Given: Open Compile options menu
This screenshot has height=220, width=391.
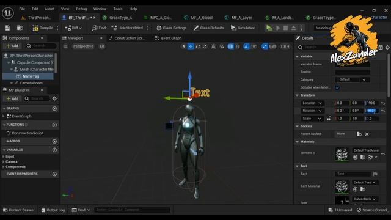Looking at the screenshot, I should [x=57, y=28].
